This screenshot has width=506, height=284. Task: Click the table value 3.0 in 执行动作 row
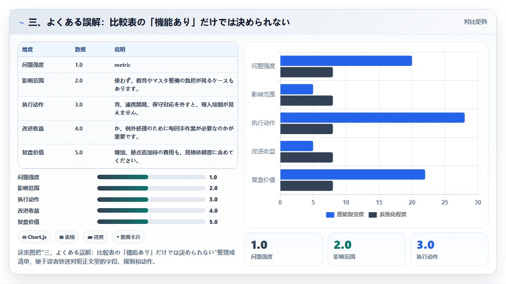[x=79, y=104]
